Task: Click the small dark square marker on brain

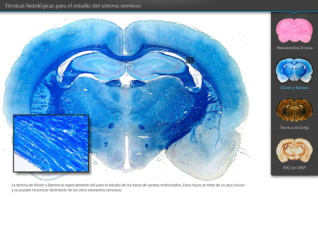Action: pyautogui.click(x=189, y=60)
